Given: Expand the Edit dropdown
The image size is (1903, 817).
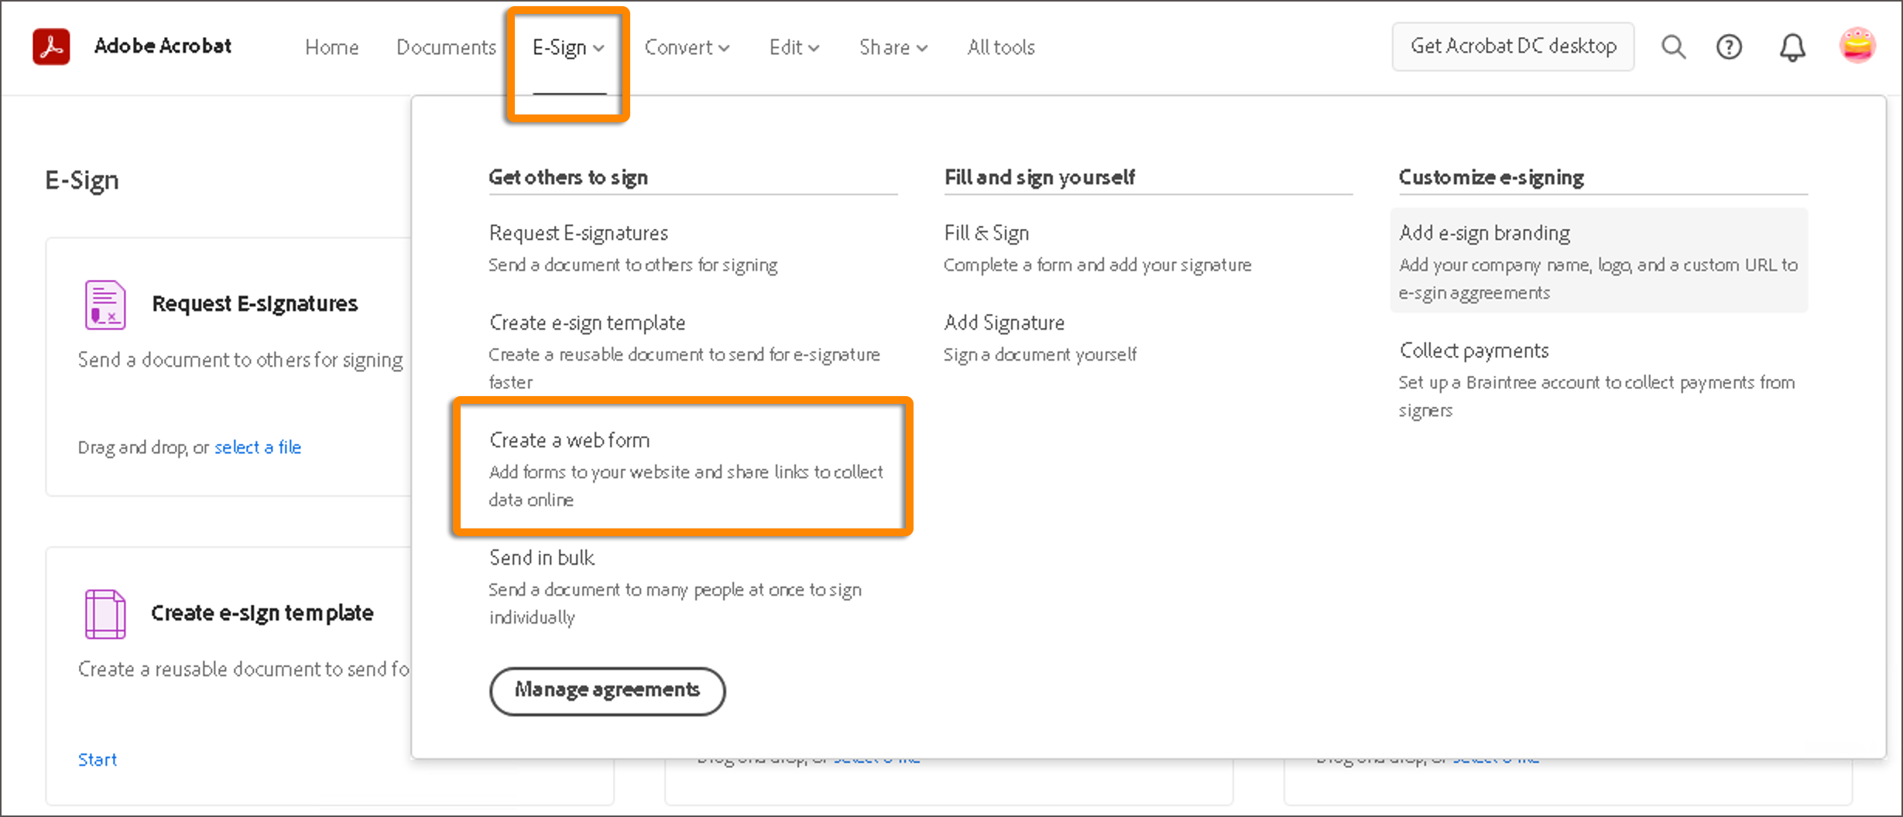Looking at the screenshot, I should (793, 47).
